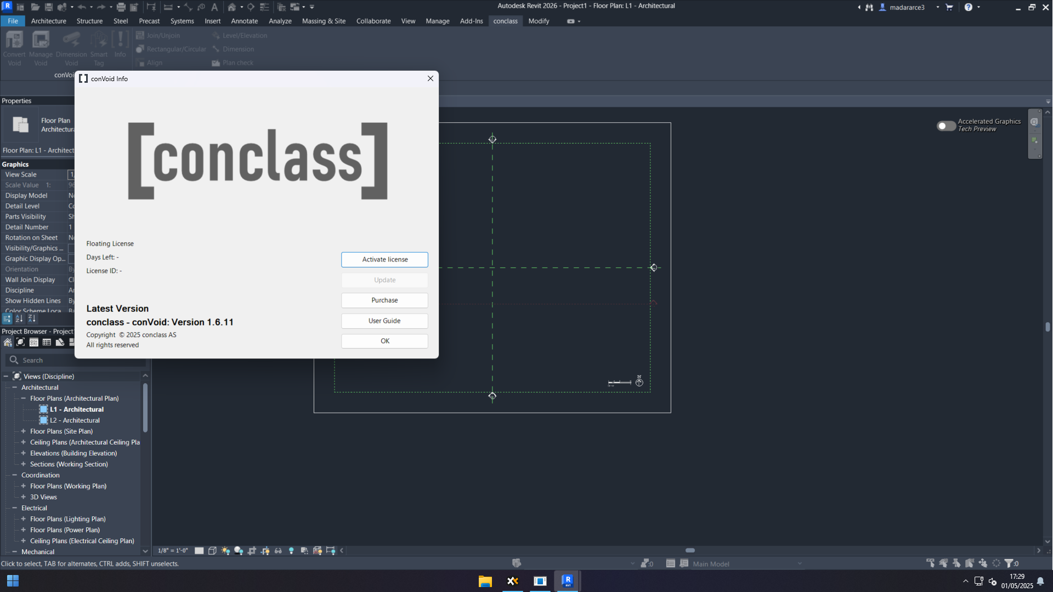Click the Visual Style icon in view bar

tap(212, 550)
